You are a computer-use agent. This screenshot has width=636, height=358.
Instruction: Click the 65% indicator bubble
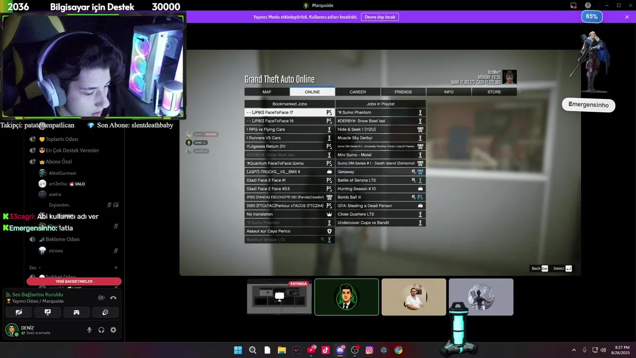pos(591,16)
